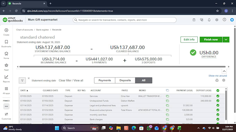Image resolution: width=236 pixels, height=132 pixels.
Task: Open the messages chat icon in header
Action: coord(202,20)
